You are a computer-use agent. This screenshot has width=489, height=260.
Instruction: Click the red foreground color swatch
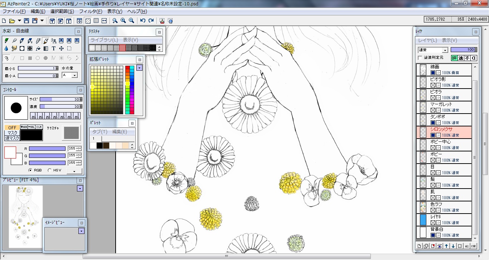(x=10, y=152)
